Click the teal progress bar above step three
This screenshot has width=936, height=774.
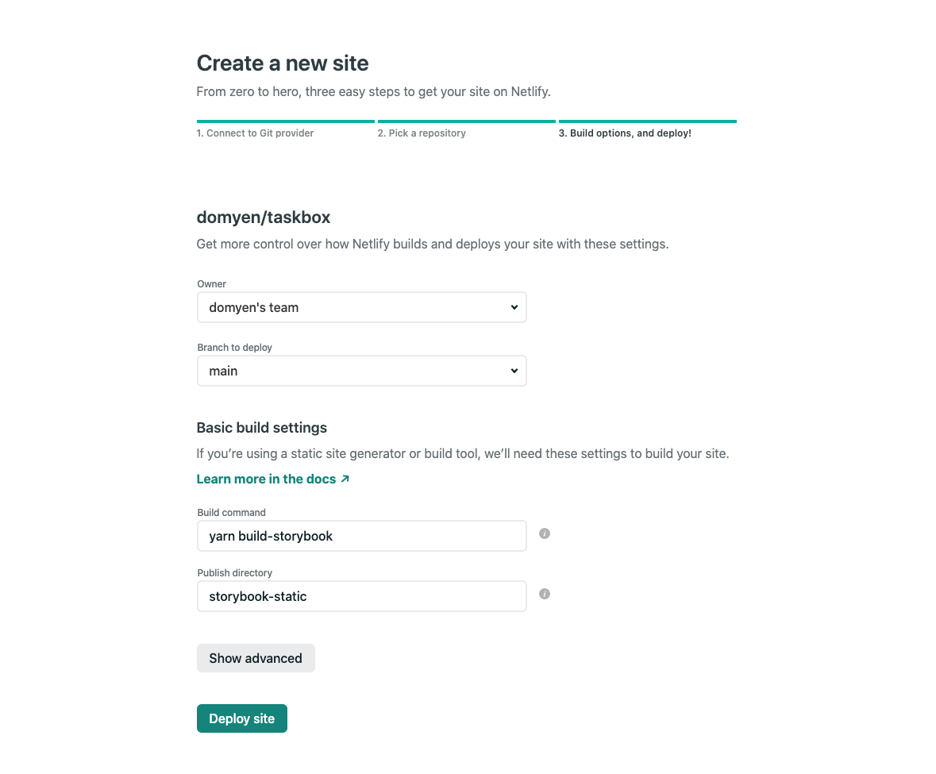(647, 121)
